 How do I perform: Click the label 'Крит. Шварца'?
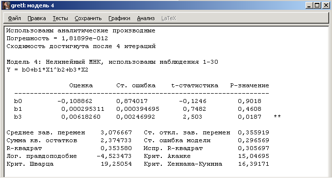[x=30, y=164]
